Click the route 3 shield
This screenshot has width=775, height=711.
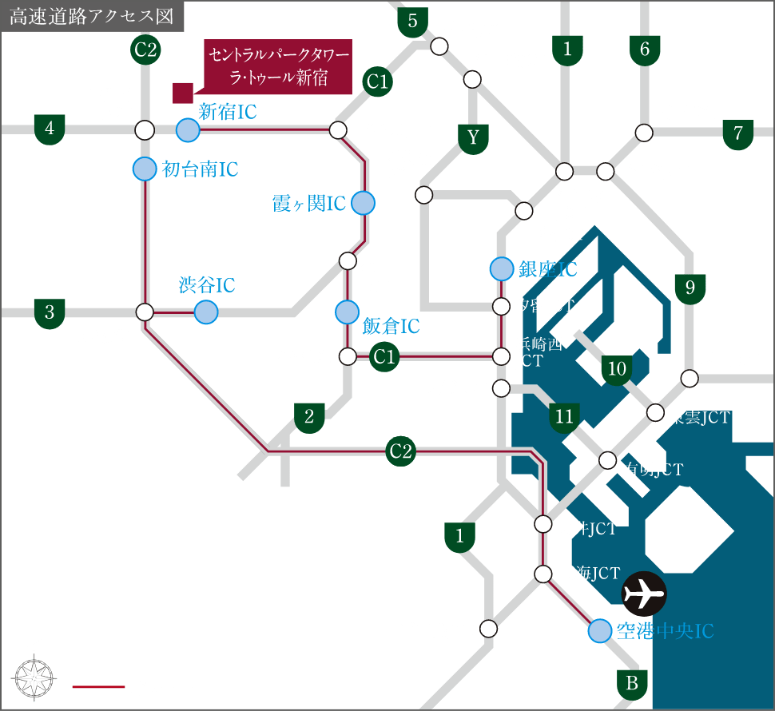[50, 314]
